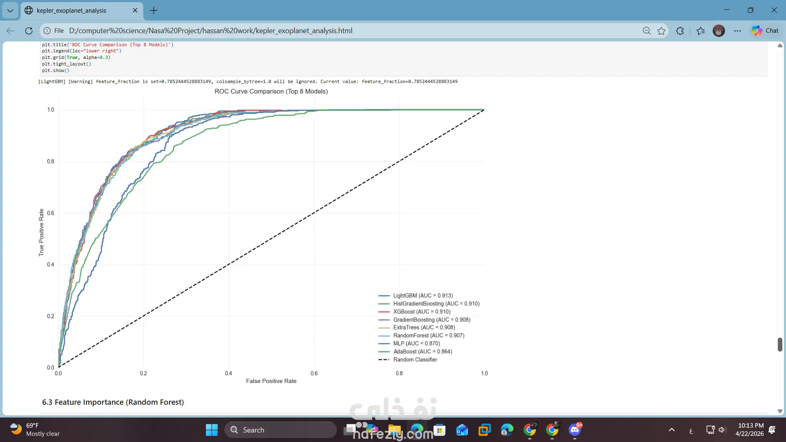This screenshot has height=442, width=786.
Task: Open the browser zoom magnifier icon
Action: pos(646,31)
